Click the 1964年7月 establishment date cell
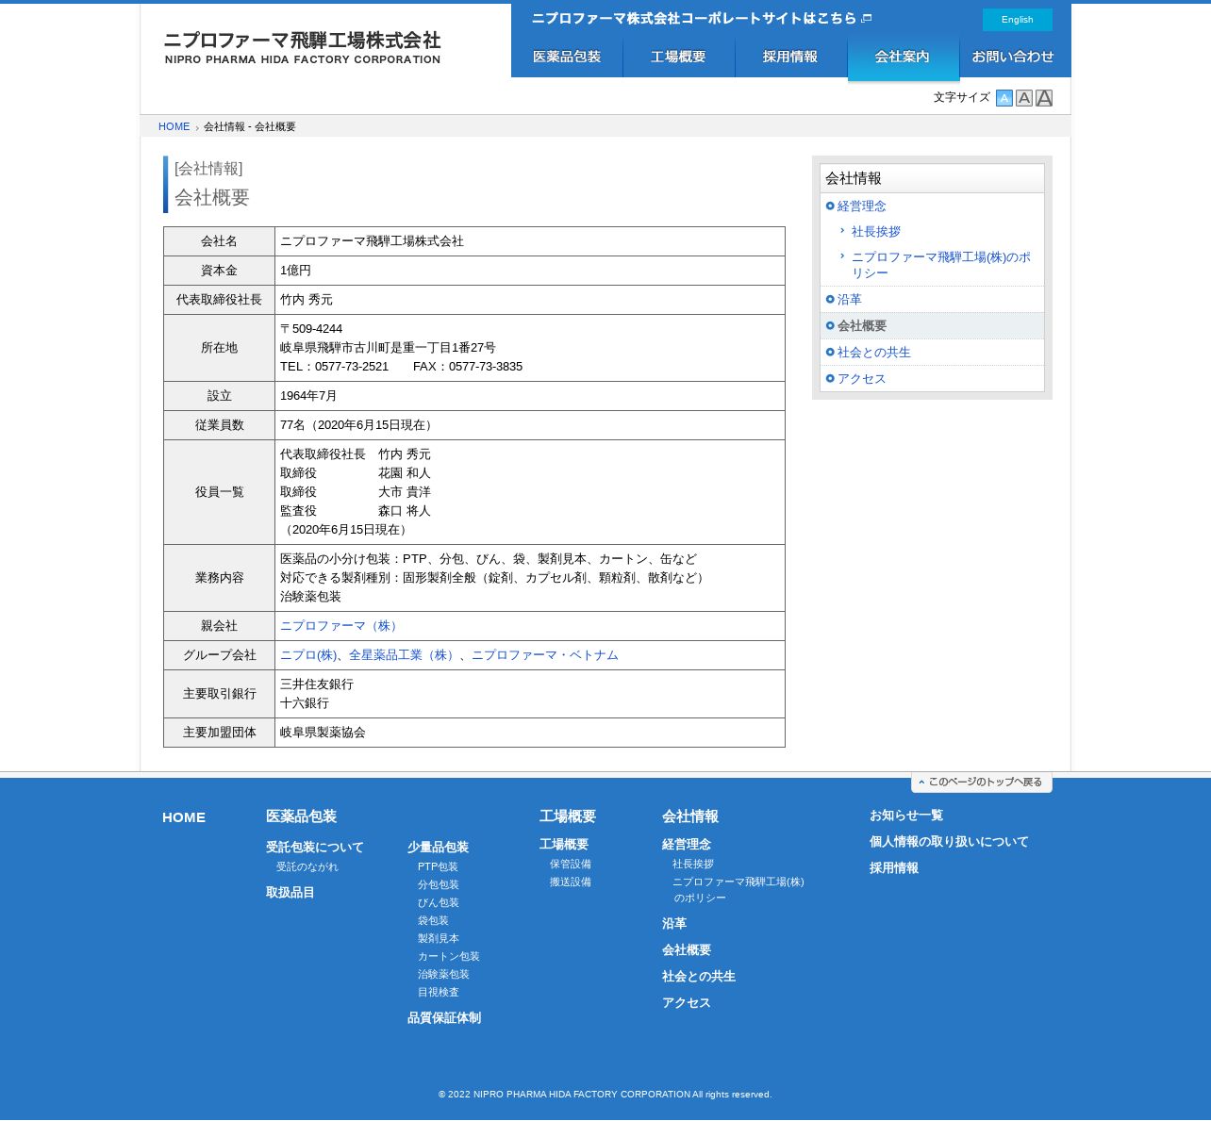Viewport: 1211px width, 1121px height. pos(529,396)
